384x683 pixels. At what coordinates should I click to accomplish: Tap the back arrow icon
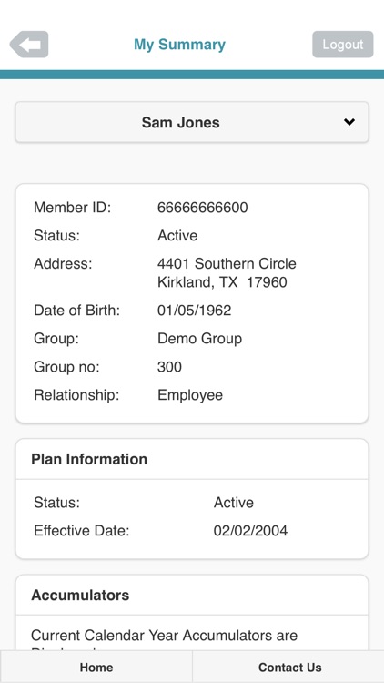[29, 45]
